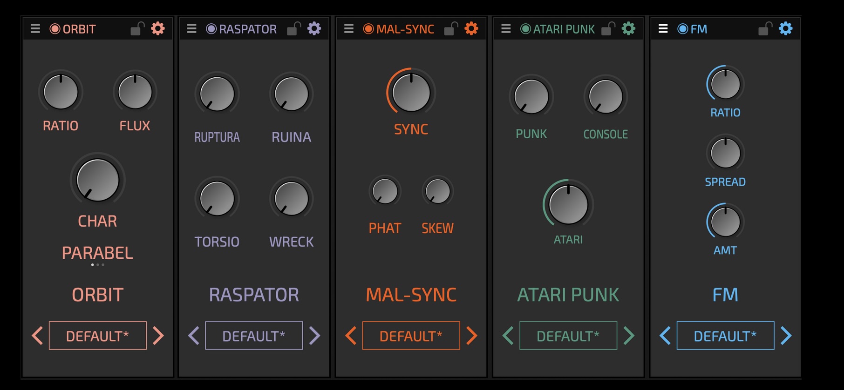Toggle the ORBIT module lock icon

pyautogui.click(x=137, y=29)
